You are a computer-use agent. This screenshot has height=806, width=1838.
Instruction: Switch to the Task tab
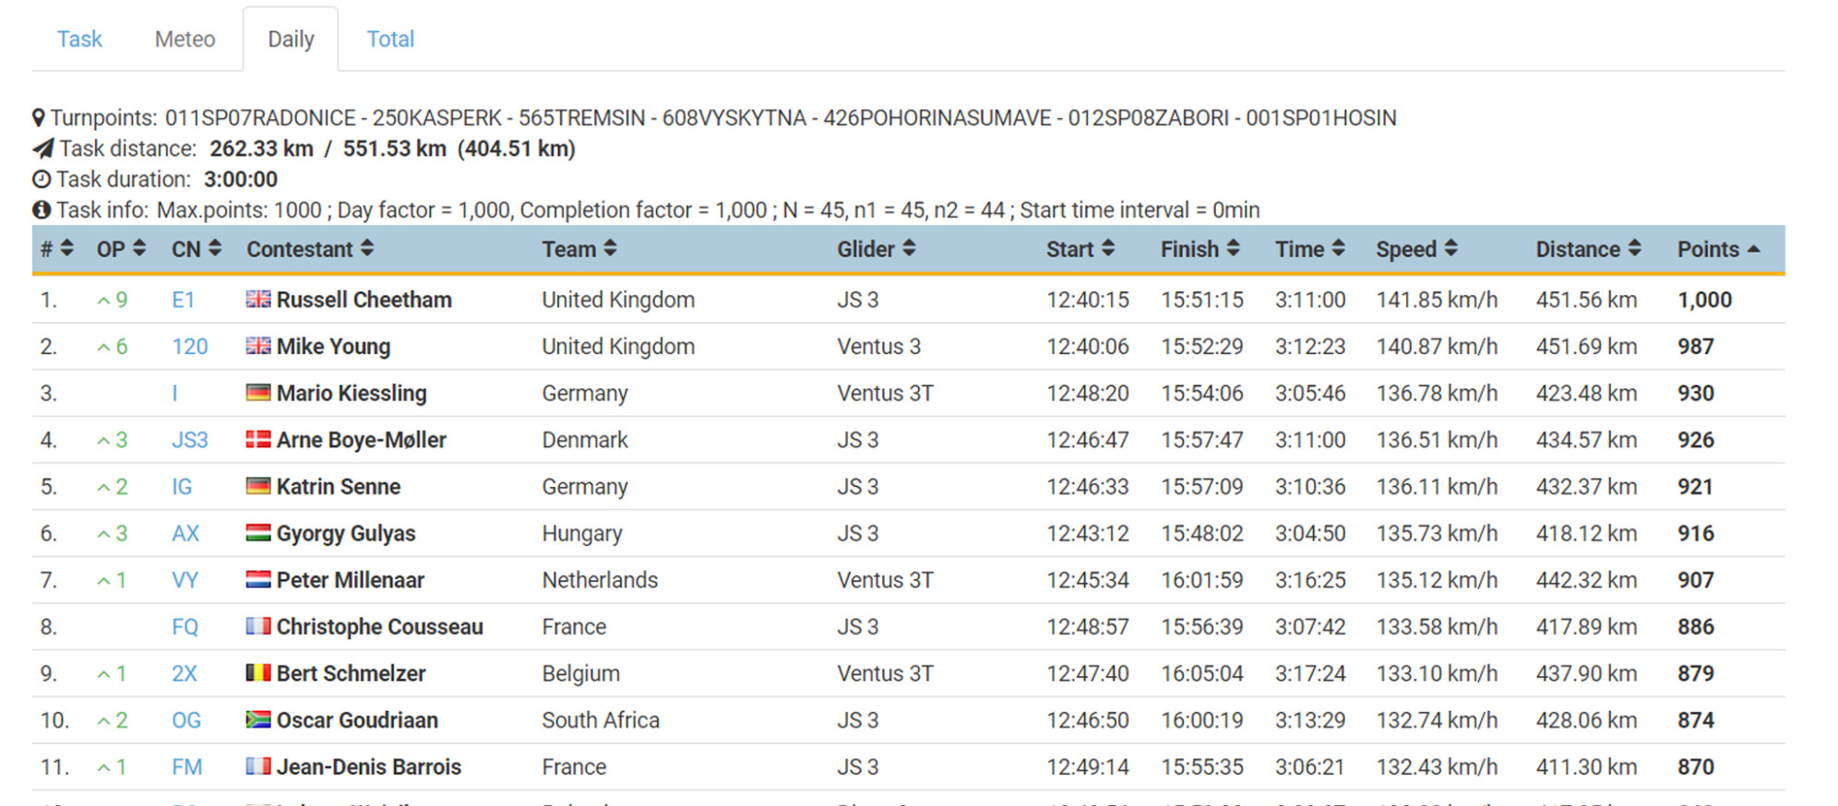79,39
